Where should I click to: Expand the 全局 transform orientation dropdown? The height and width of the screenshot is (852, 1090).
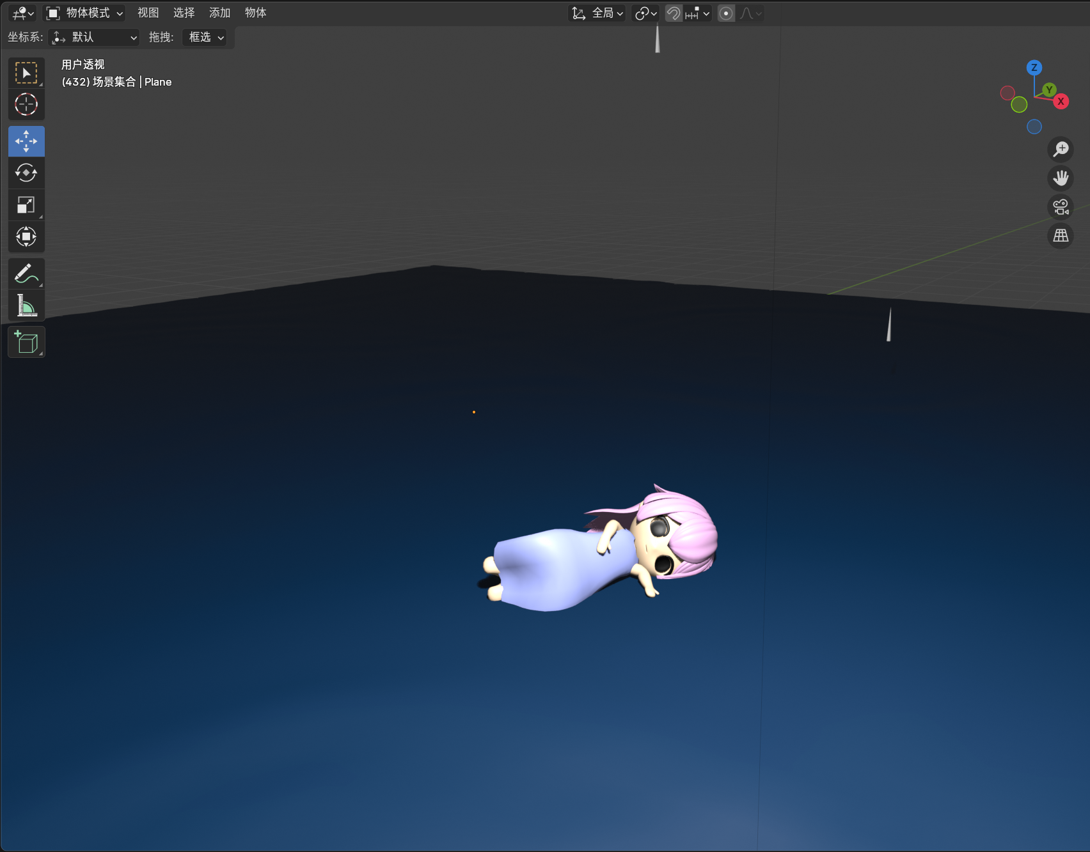coord(597,13)
